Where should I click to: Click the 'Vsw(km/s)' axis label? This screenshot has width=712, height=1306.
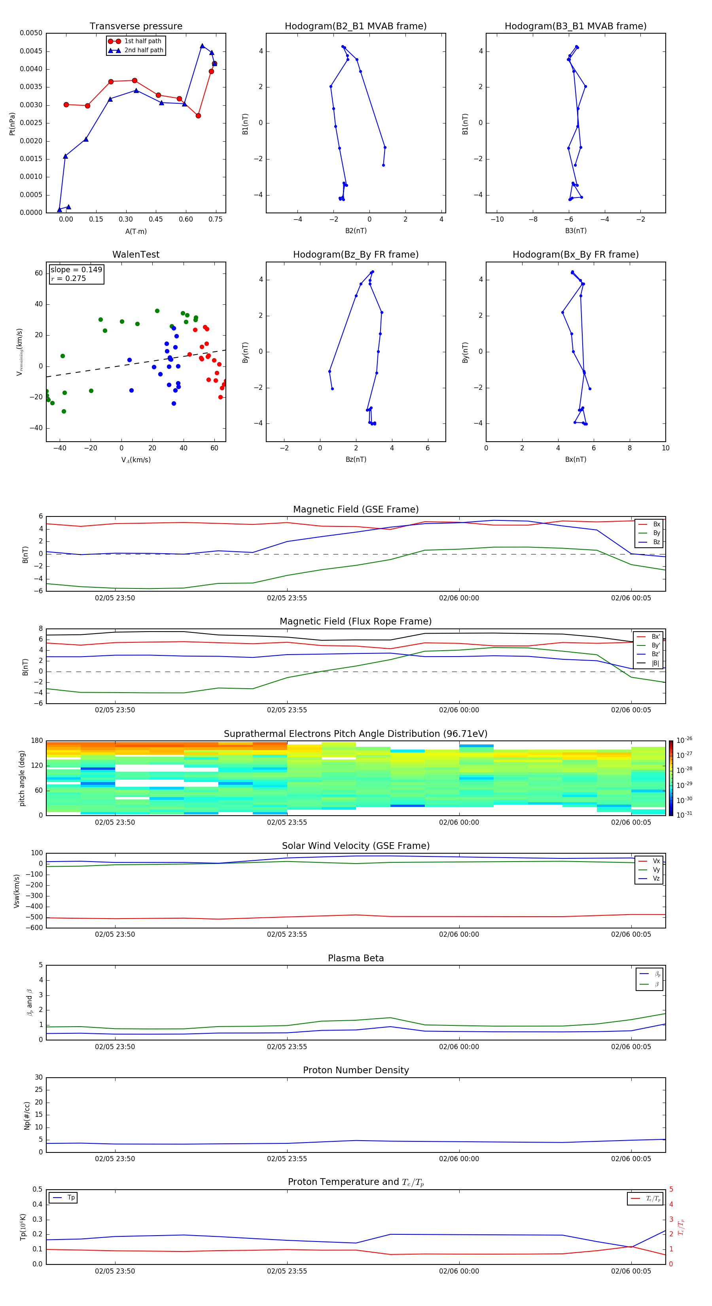point(17,891)
